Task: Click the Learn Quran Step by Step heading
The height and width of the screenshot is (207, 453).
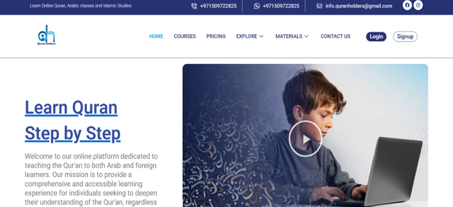Action: [x=73, y=121]
